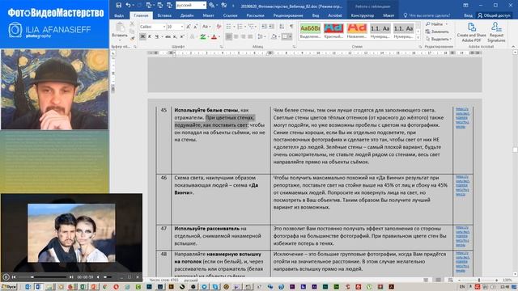Image resolution: width=518 pixels, height=291 pixels.
Task: Mute the media player volume
Action: pyautogui.click(x=98, y=277)
